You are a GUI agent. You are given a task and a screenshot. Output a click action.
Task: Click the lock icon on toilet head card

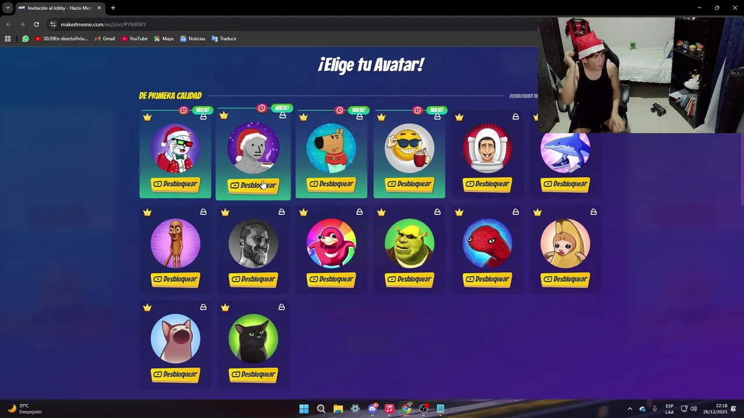coord(516,117)
